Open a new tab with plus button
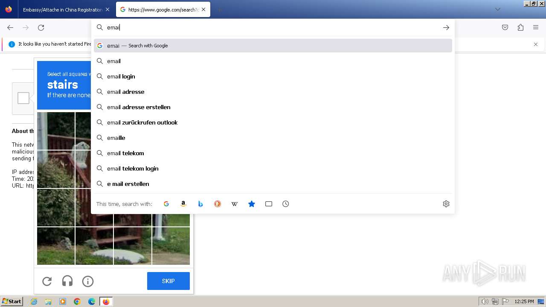 (219, 9)
